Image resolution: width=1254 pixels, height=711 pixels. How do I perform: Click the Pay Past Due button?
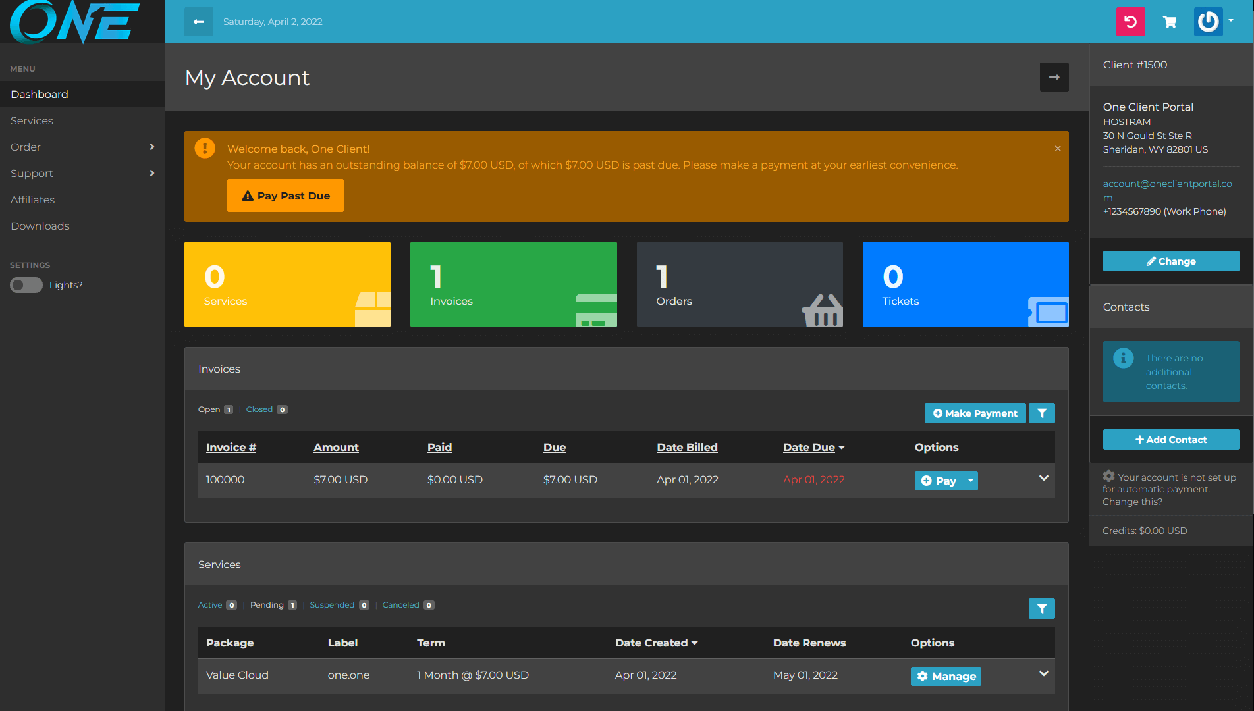click(x=285, y=196)
